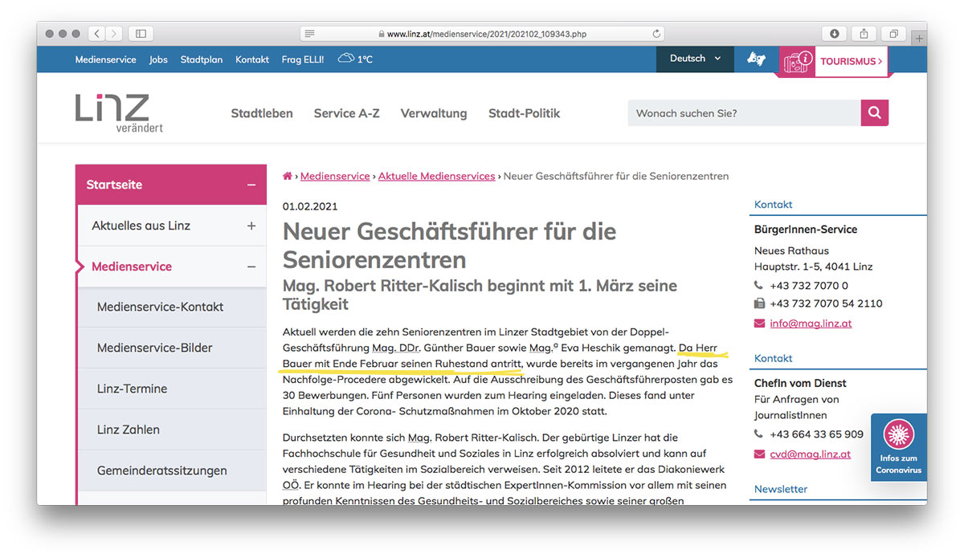Click the Safari share icon

pos(864,34)
